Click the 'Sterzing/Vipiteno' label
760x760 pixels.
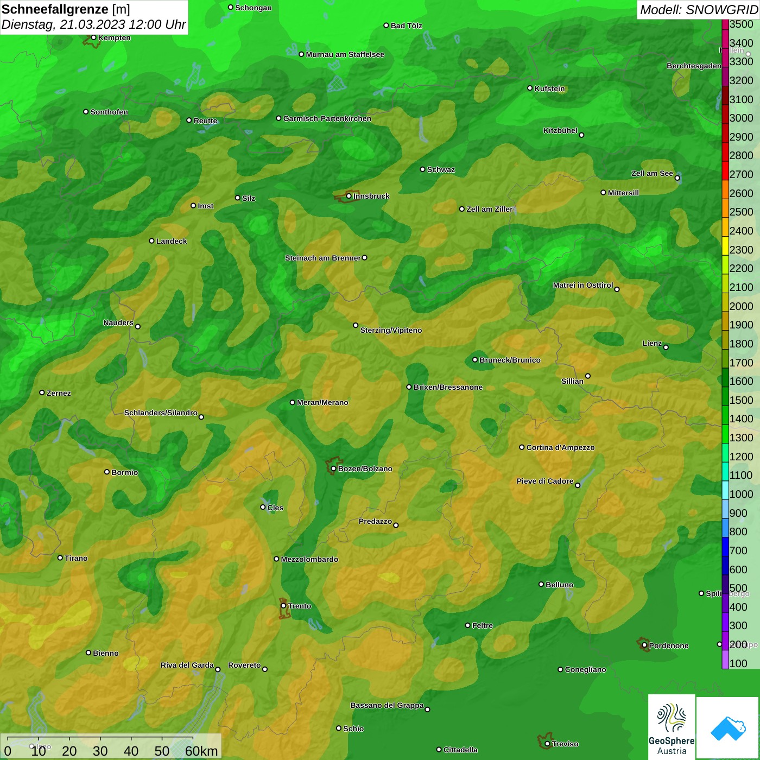click(x=391, y=330)
